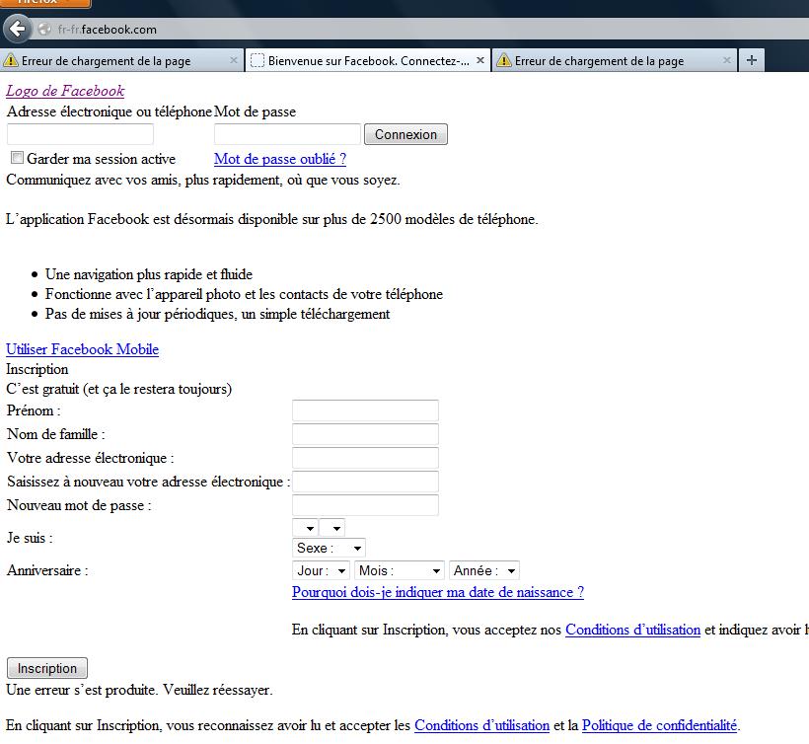
Task: Switch to third tab with error page
Action: point(614,60)
